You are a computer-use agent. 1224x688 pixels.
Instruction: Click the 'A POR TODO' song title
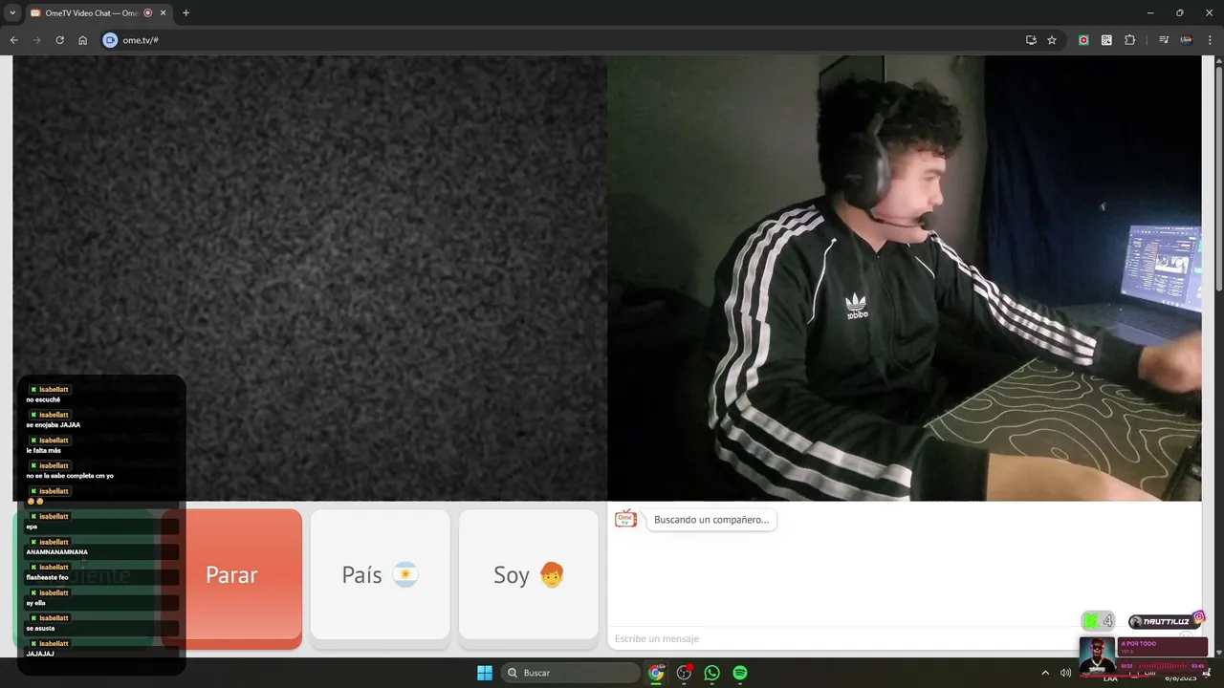(x=1139, y=644)
